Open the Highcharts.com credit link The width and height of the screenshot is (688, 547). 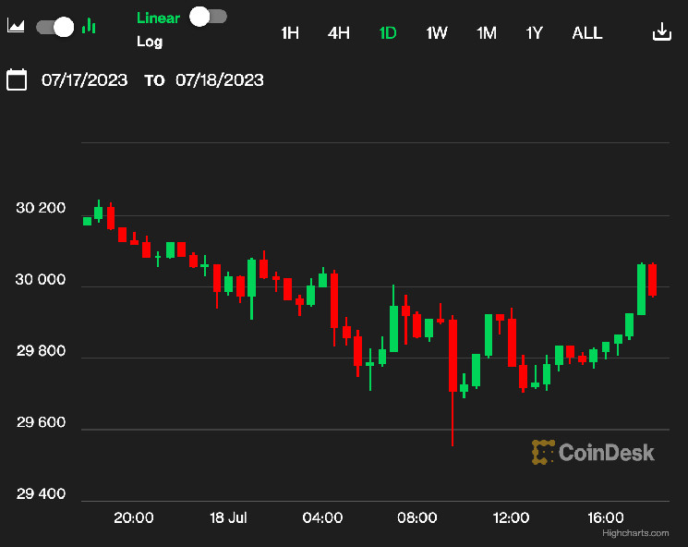[x=635, y=533]
